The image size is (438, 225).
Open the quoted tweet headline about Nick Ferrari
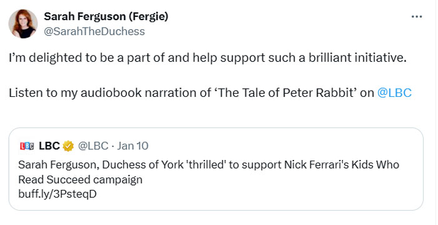[208, 172]
